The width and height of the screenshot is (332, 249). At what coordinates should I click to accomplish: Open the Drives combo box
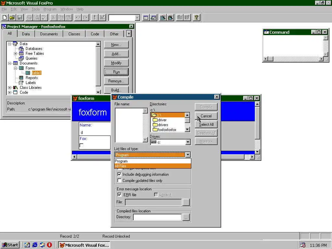[188, 142]
